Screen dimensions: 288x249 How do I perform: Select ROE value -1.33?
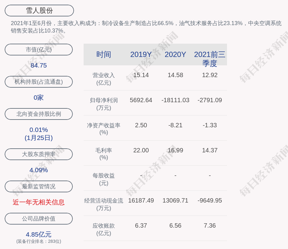tap(210, 125)
